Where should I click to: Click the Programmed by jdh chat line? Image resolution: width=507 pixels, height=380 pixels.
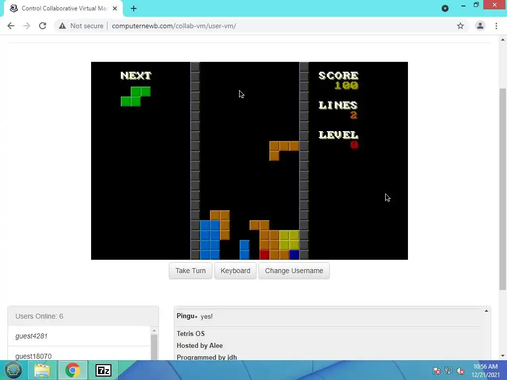(206, 357)
